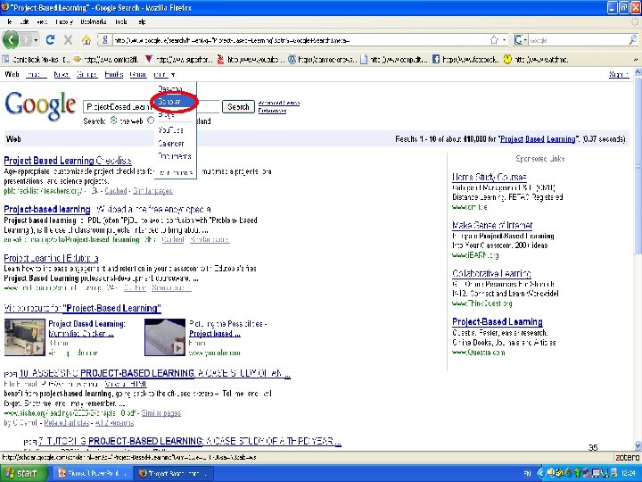Open the History menu

point(64,21)
